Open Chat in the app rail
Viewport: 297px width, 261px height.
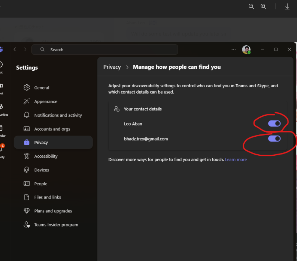pyautogui.click(x=1, y=67)
